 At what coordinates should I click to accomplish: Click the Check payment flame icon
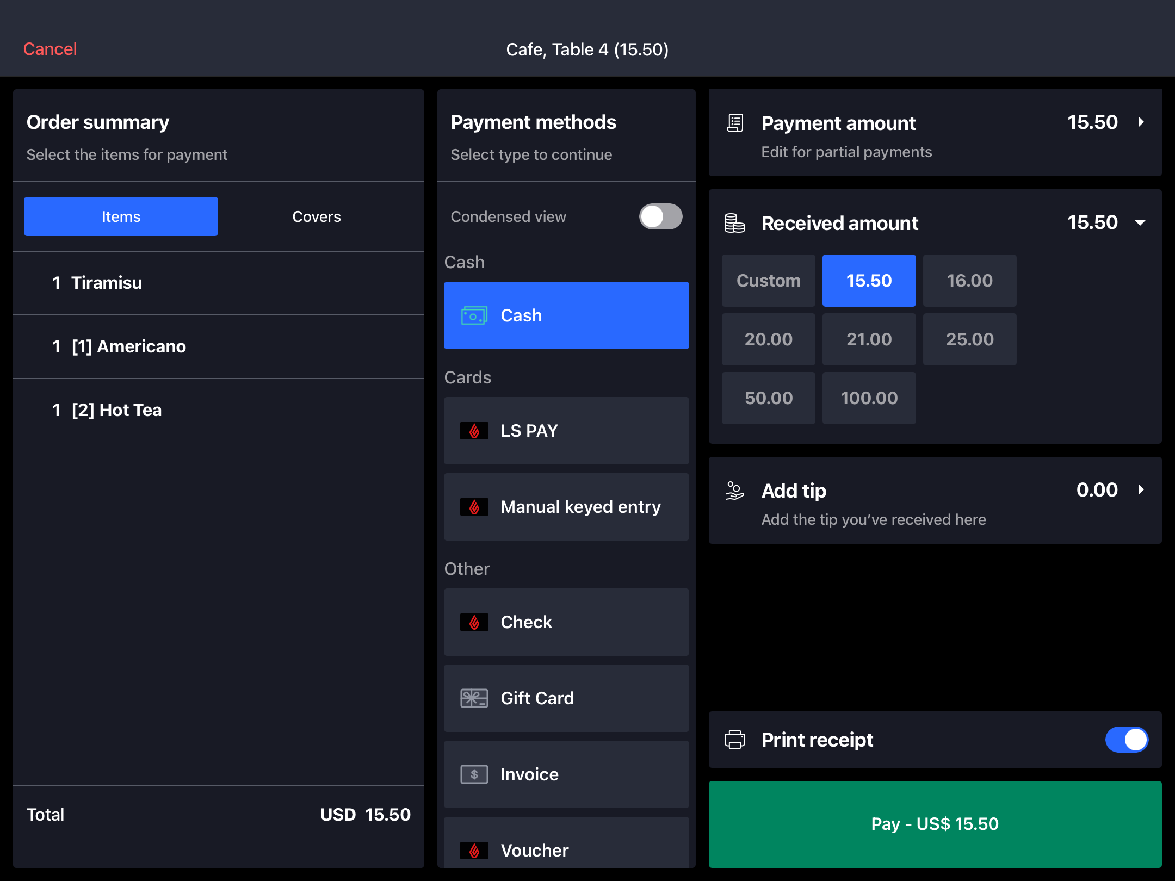coord(474,622)
